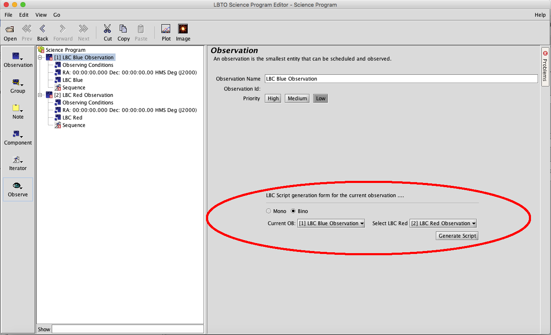The height and width of the screenshot is (335, 551).
Task: Click the Observation Name text field
Action: (401, 79)
